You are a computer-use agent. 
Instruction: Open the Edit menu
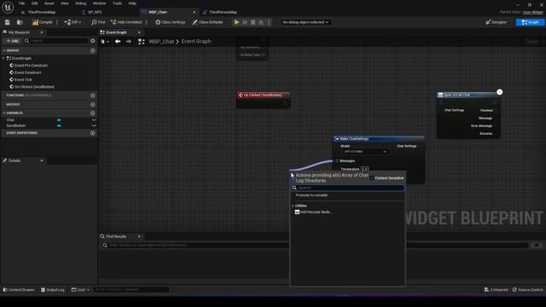click(x=34, y=3)
